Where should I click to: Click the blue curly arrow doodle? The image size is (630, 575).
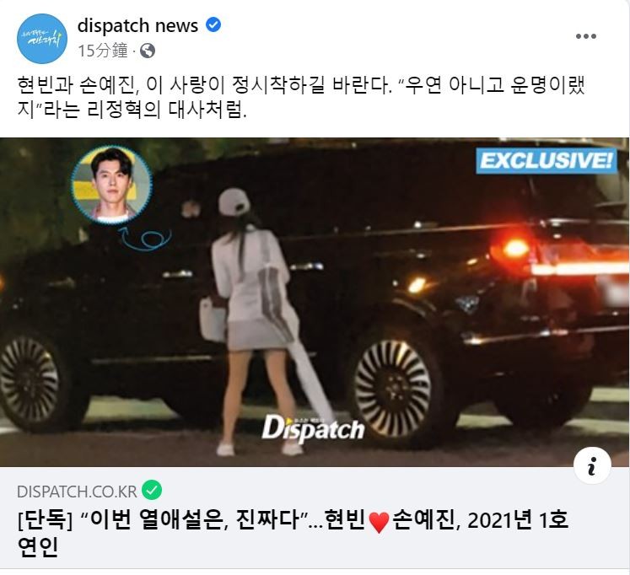tap(146, 239)
